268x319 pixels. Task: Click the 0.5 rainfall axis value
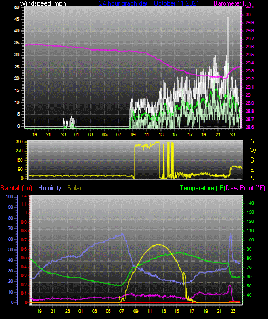(24, 257)
